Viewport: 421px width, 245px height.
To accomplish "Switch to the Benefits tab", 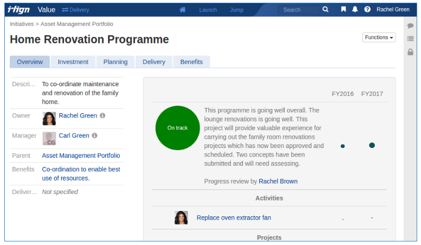I will [x=192, y=62].
